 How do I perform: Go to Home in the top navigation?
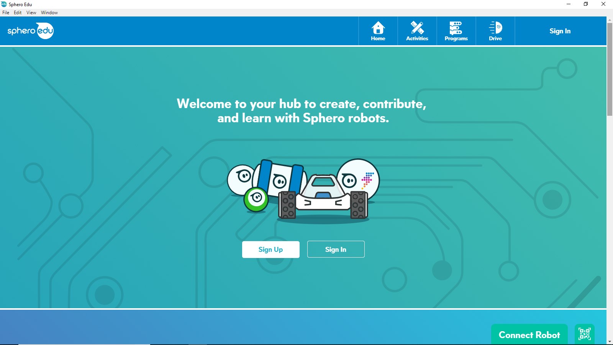coord(378,31)
